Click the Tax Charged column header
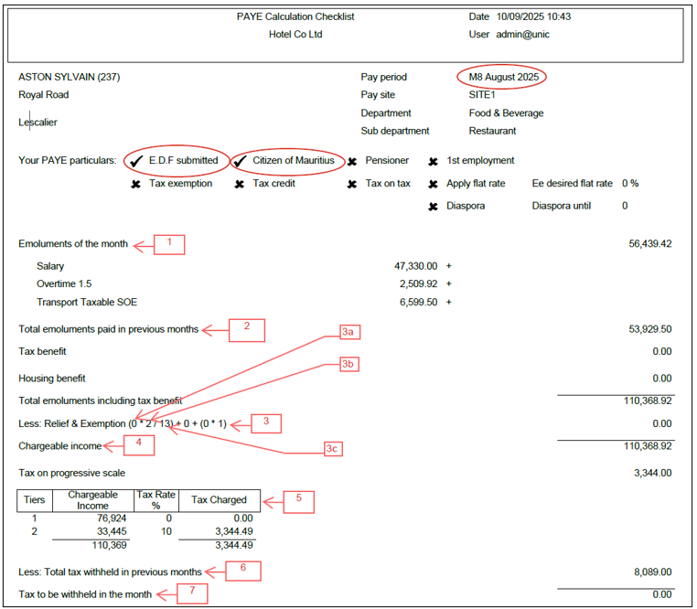 212,500
